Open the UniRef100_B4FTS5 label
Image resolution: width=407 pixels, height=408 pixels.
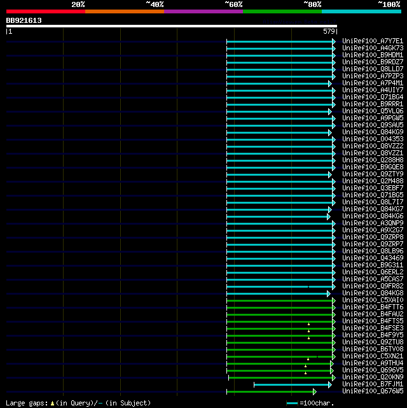373,321
